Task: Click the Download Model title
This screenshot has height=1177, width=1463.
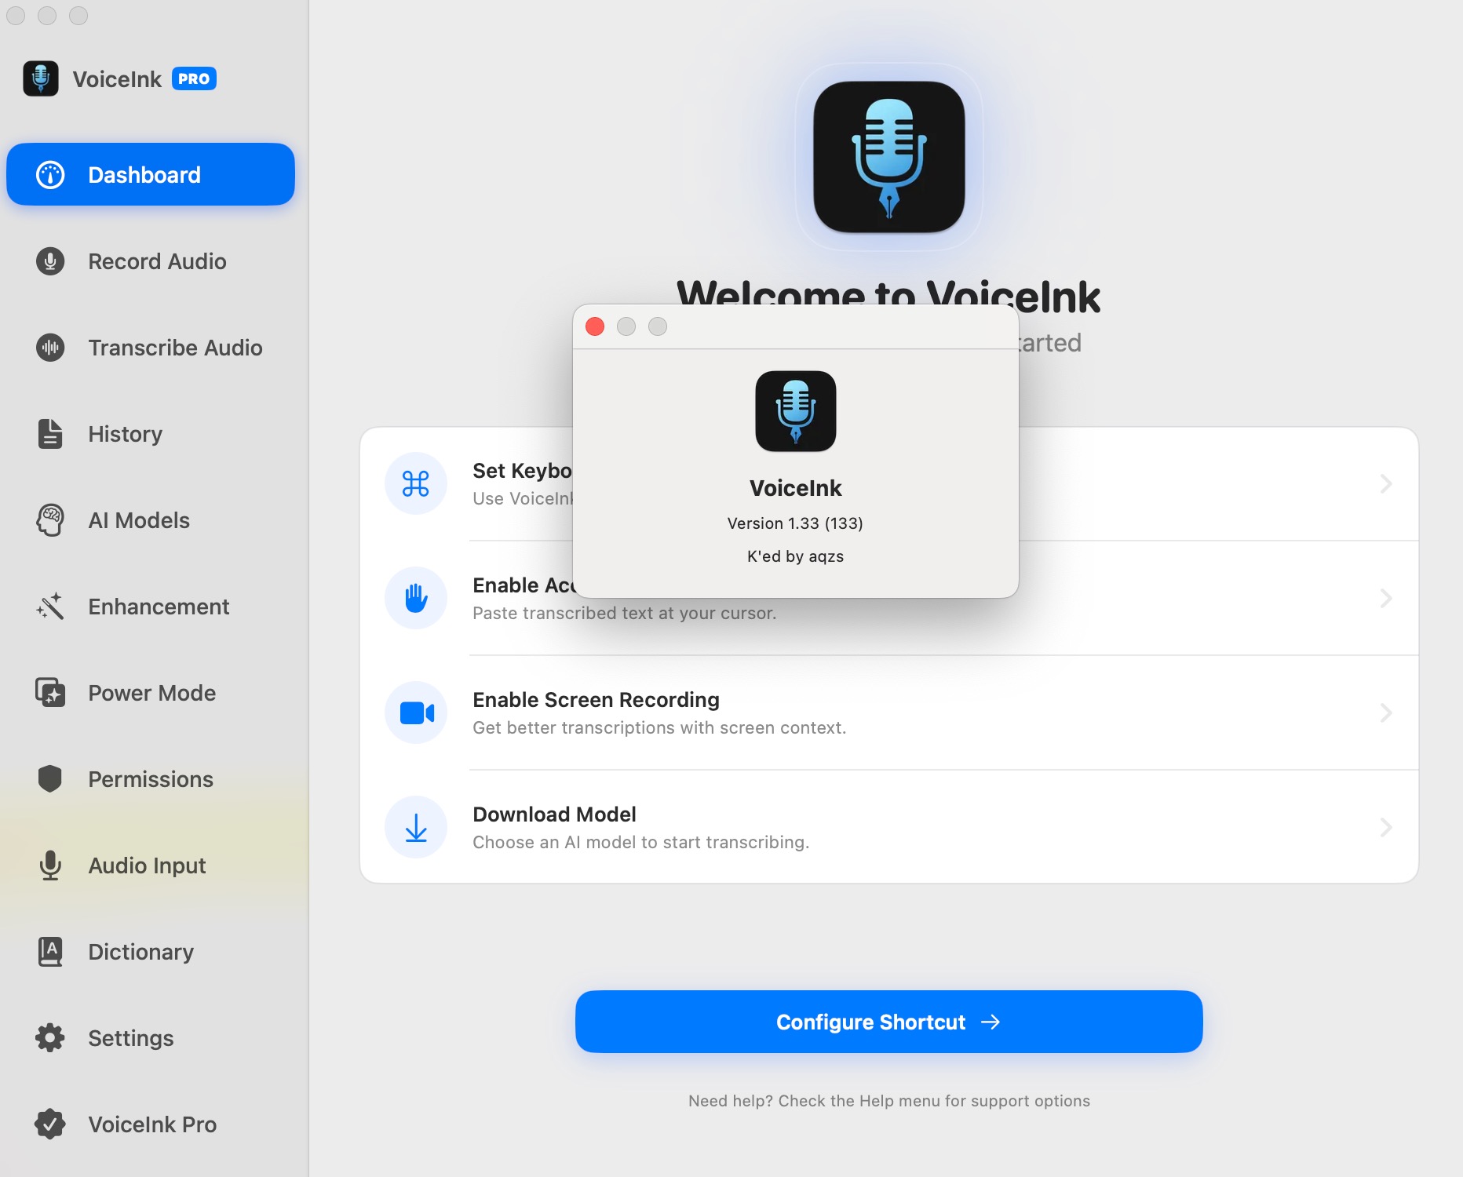Action: (x=554, y=814)
